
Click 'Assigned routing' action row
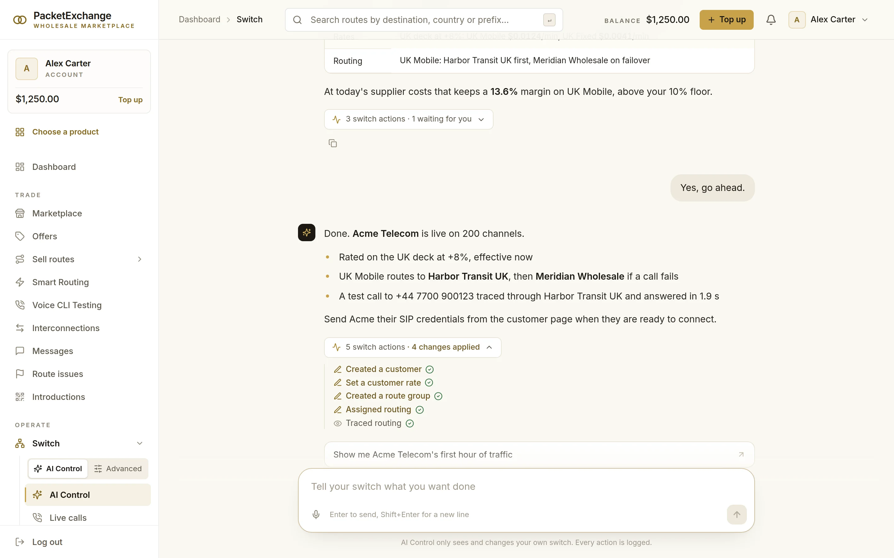click(379, 410)
